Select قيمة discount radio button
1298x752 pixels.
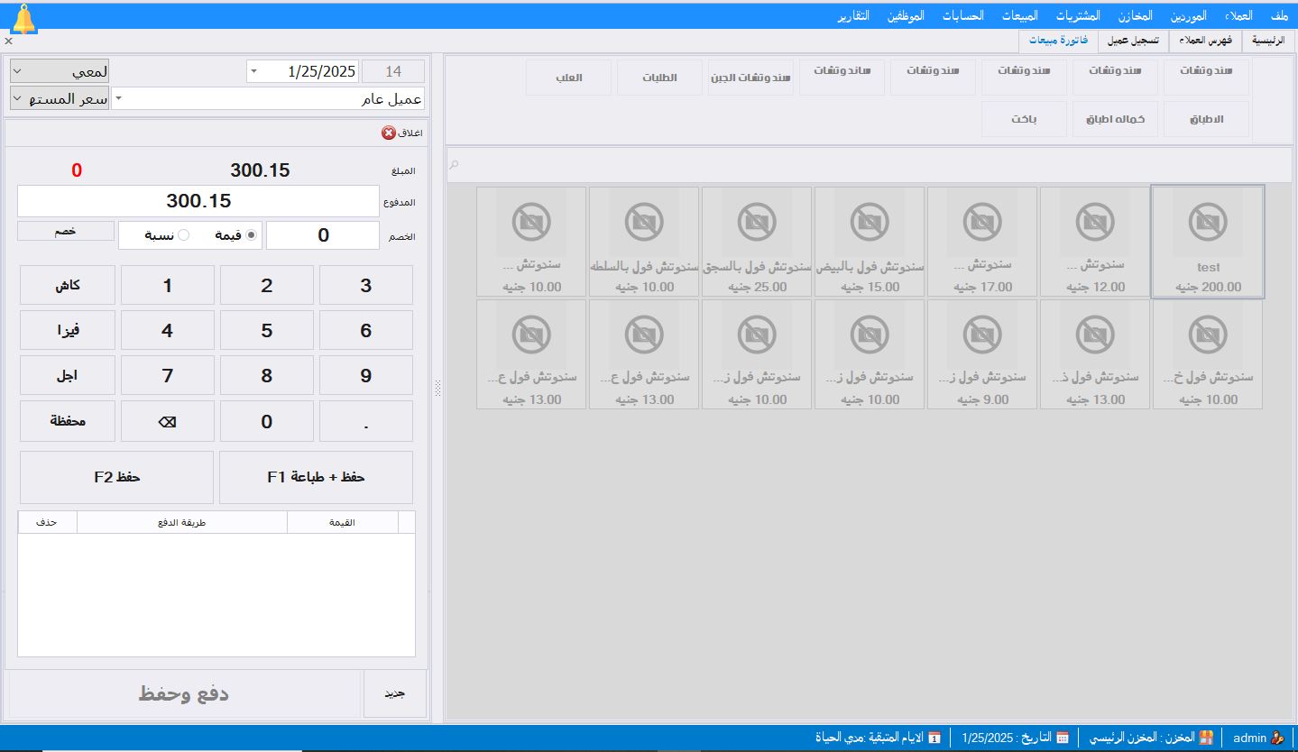(x=251, y=235)
